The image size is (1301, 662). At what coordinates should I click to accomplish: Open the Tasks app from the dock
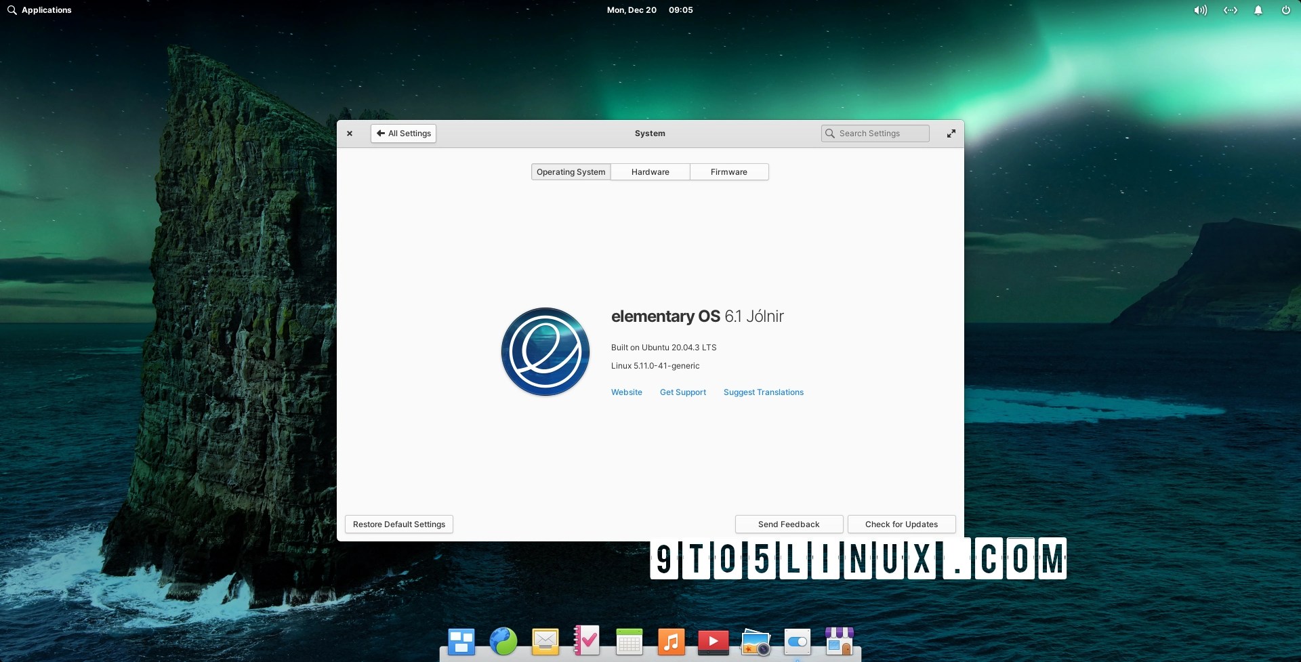point(587,641)
